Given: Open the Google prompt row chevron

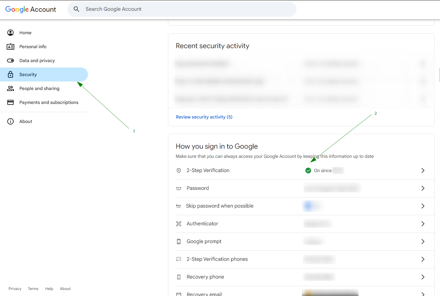Looking at the screenshot, I should point(423,241).
